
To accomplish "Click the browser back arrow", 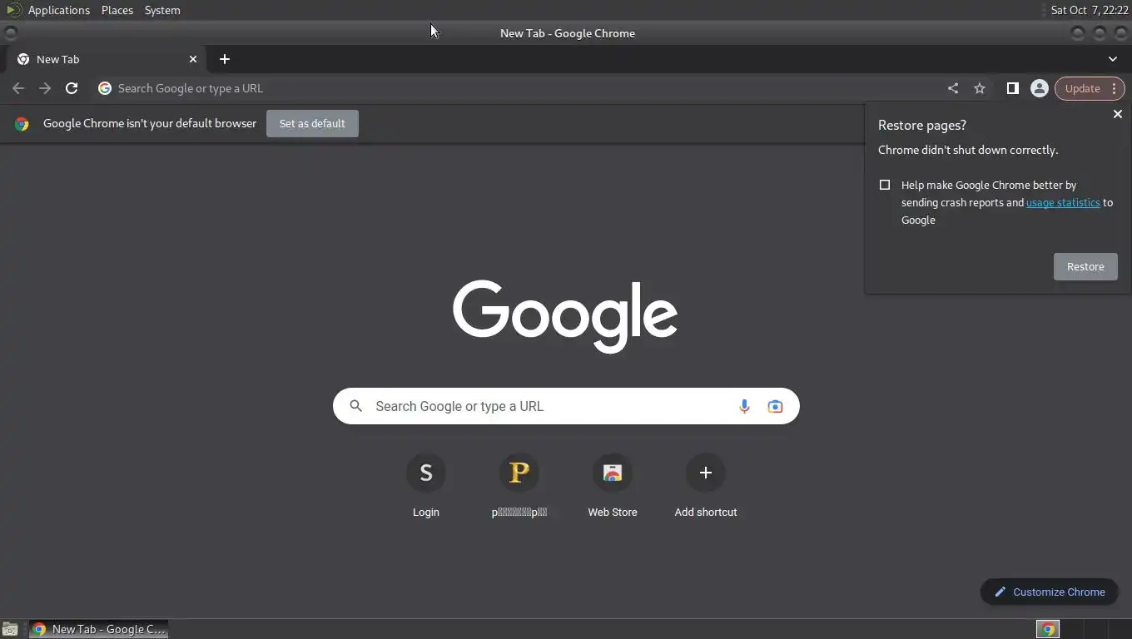I will (x=18, y=88).
